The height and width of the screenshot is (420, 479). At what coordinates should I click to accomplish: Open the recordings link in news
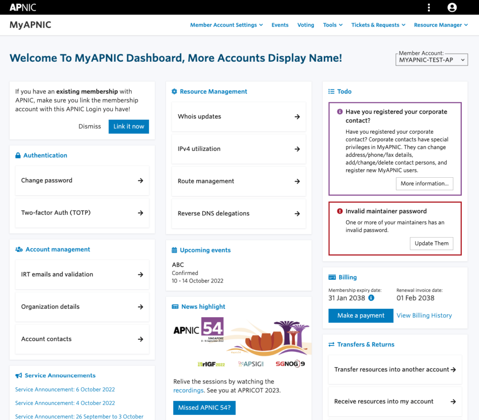tap(188, 391)
